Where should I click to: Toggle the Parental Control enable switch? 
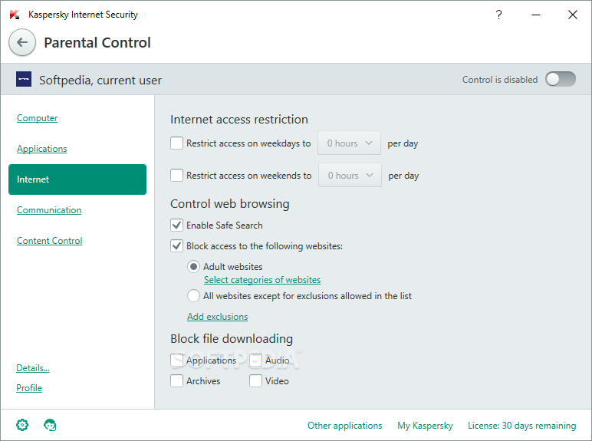click(561, 79)
